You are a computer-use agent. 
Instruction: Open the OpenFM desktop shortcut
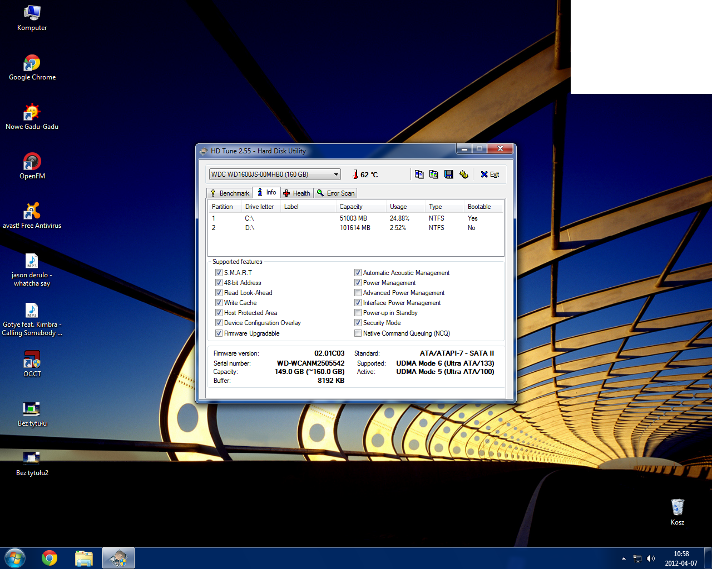click(32, 167)
